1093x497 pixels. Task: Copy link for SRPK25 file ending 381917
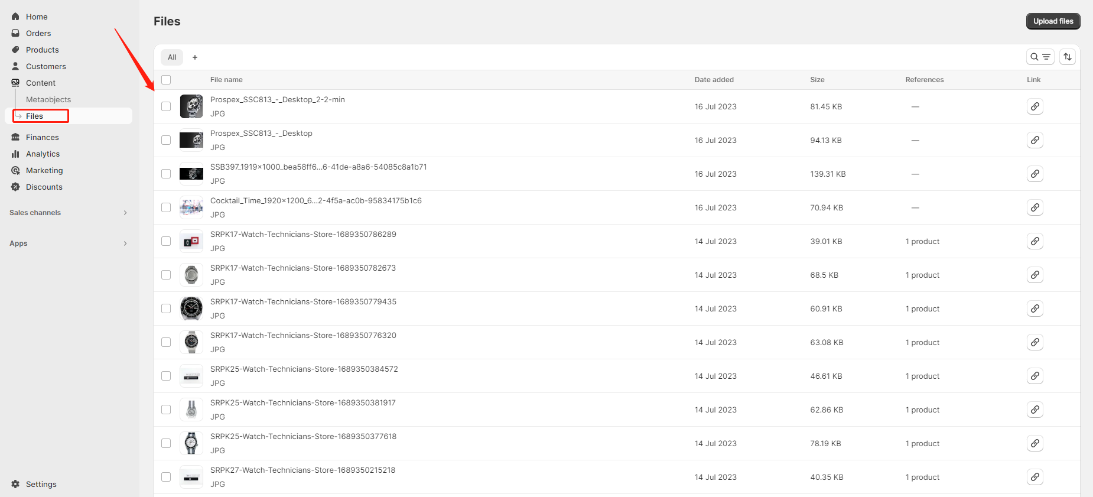point(1035,410)
